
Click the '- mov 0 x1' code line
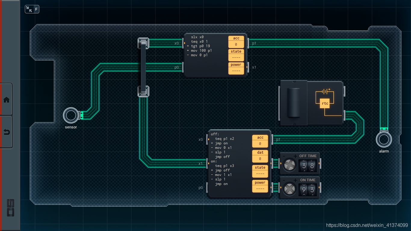point(221,148)
